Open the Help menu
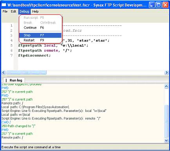Image resolution: width=170 pixels, height=151 pixels. point(35,11)
